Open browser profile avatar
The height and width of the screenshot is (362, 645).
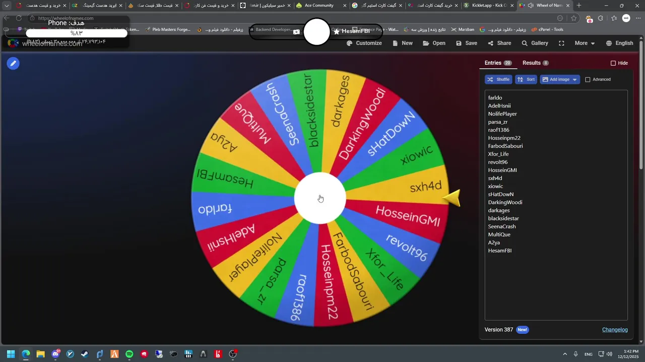pyautogui.click(x=626, y=18)
